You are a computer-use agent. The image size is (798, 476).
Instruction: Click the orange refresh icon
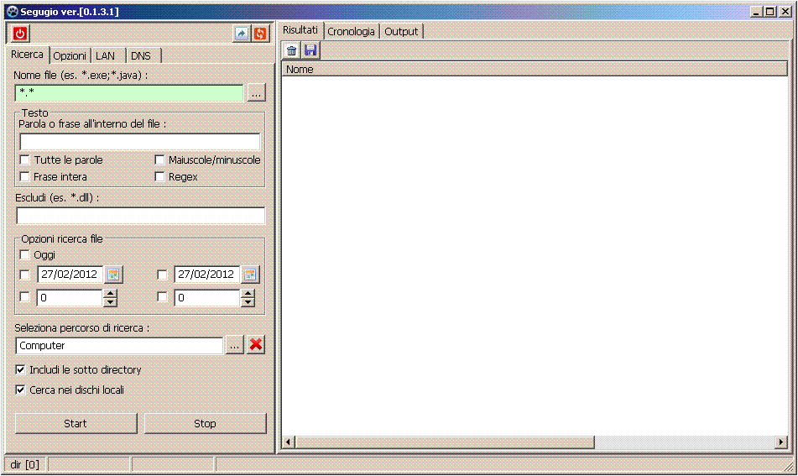tap(259, 34)
